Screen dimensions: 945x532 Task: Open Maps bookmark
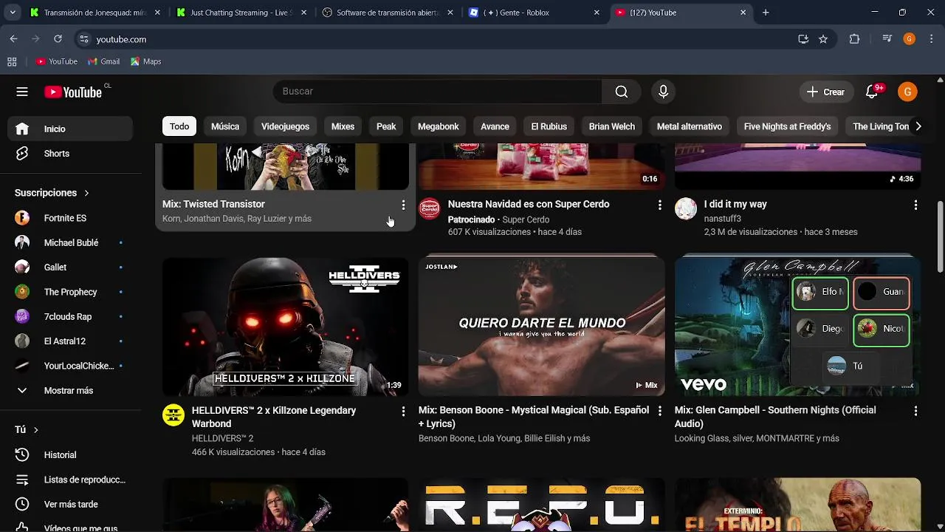145,61
